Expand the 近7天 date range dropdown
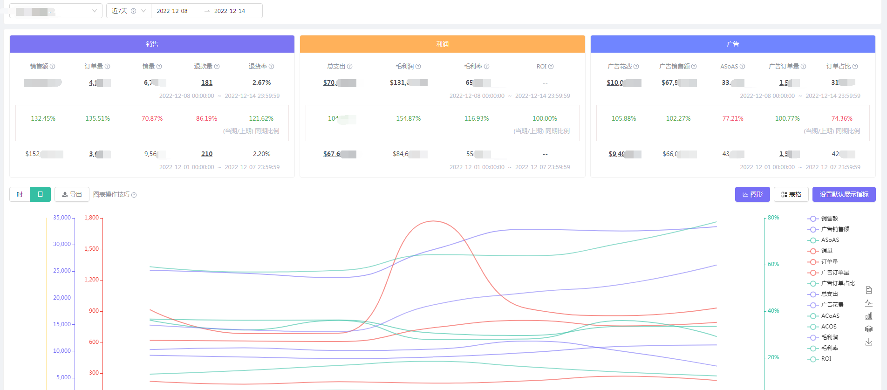Image resolution: width=887 pixels, height=390 pixels. [129, 11]
